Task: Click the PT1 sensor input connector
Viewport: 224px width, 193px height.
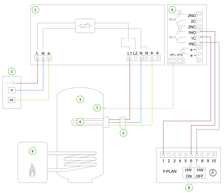Action: pyautogui.click(x=173, y=61)
